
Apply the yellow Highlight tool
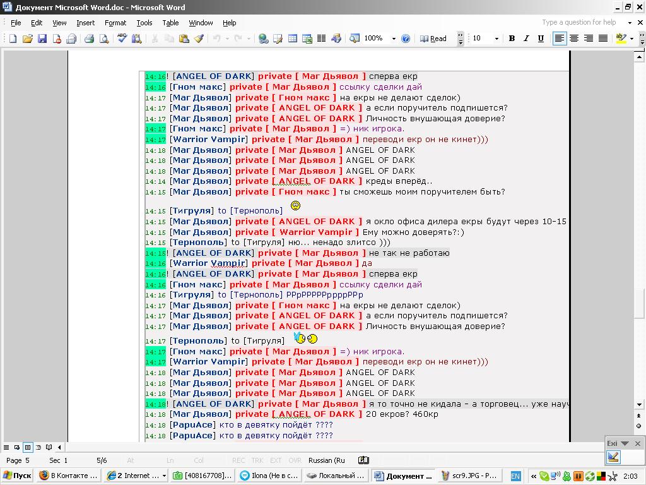point(621,39)
